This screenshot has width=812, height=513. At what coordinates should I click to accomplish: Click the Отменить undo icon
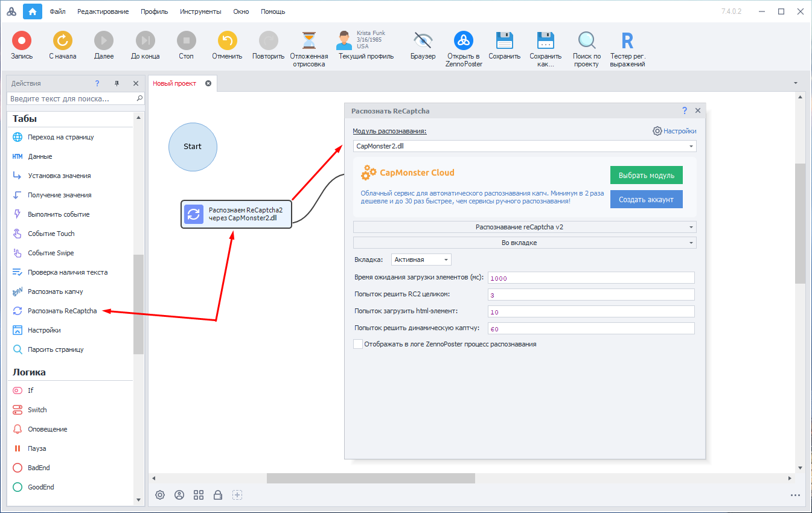[x=227, y=41]
